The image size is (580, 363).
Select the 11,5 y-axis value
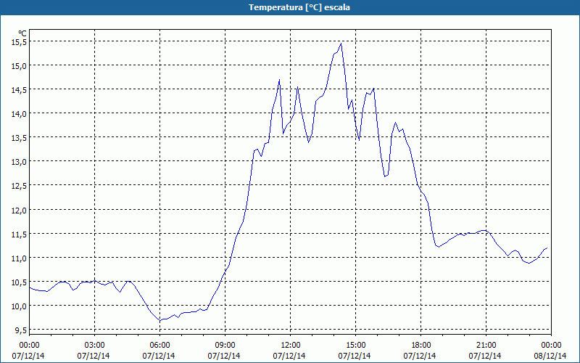pyautogui.click(x=20, y=234)
